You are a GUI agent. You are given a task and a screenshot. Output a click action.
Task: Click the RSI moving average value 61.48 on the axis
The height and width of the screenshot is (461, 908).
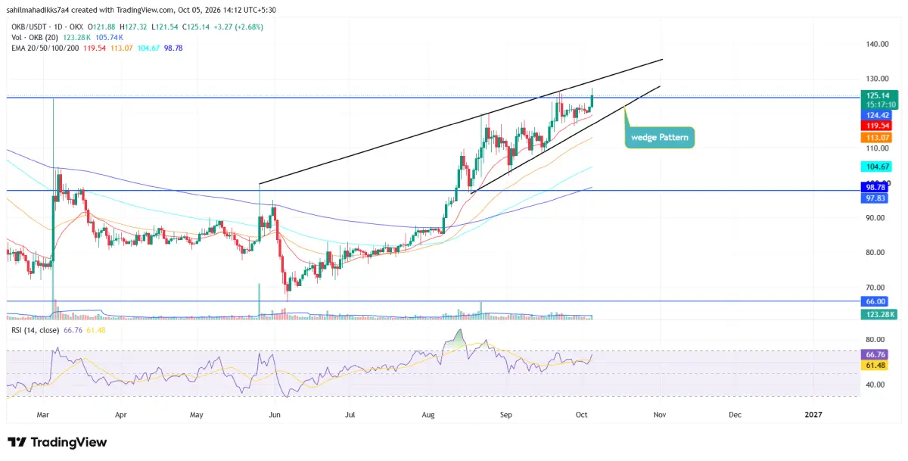876,366
